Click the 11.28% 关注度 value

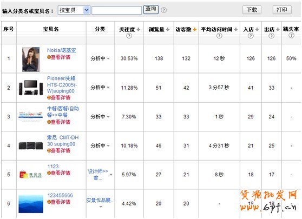pos(129,88)
